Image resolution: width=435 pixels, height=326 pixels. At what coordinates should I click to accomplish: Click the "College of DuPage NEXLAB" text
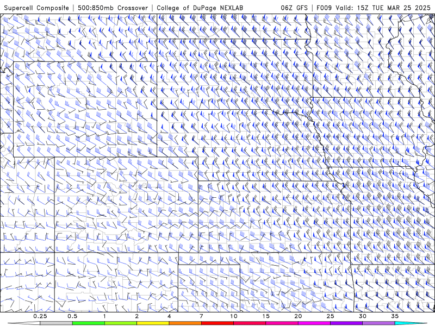coord(200,8)
